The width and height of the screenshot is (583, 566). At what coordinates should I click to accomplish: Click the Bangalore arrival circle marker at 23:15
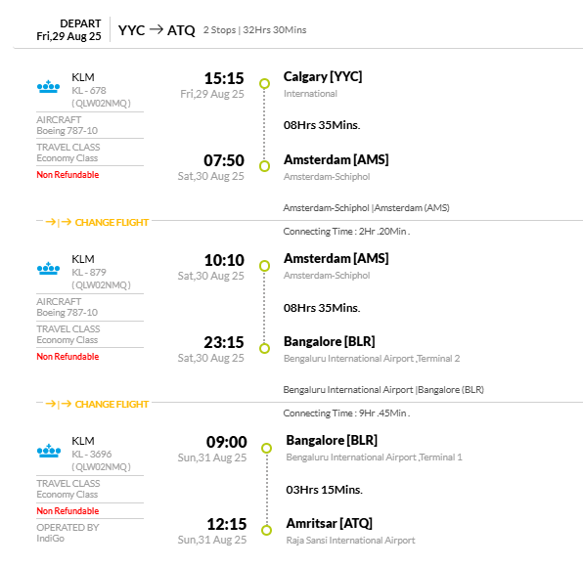264,348
